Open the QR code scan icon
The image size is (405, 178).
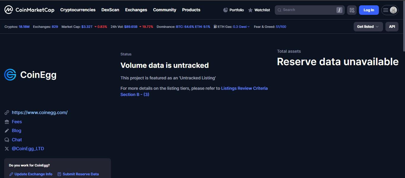pos(352,10)
